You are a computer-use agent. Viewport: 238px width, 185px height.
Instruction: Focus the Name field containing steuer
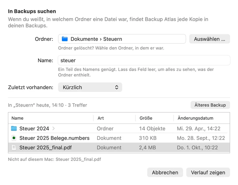[144, 60]
